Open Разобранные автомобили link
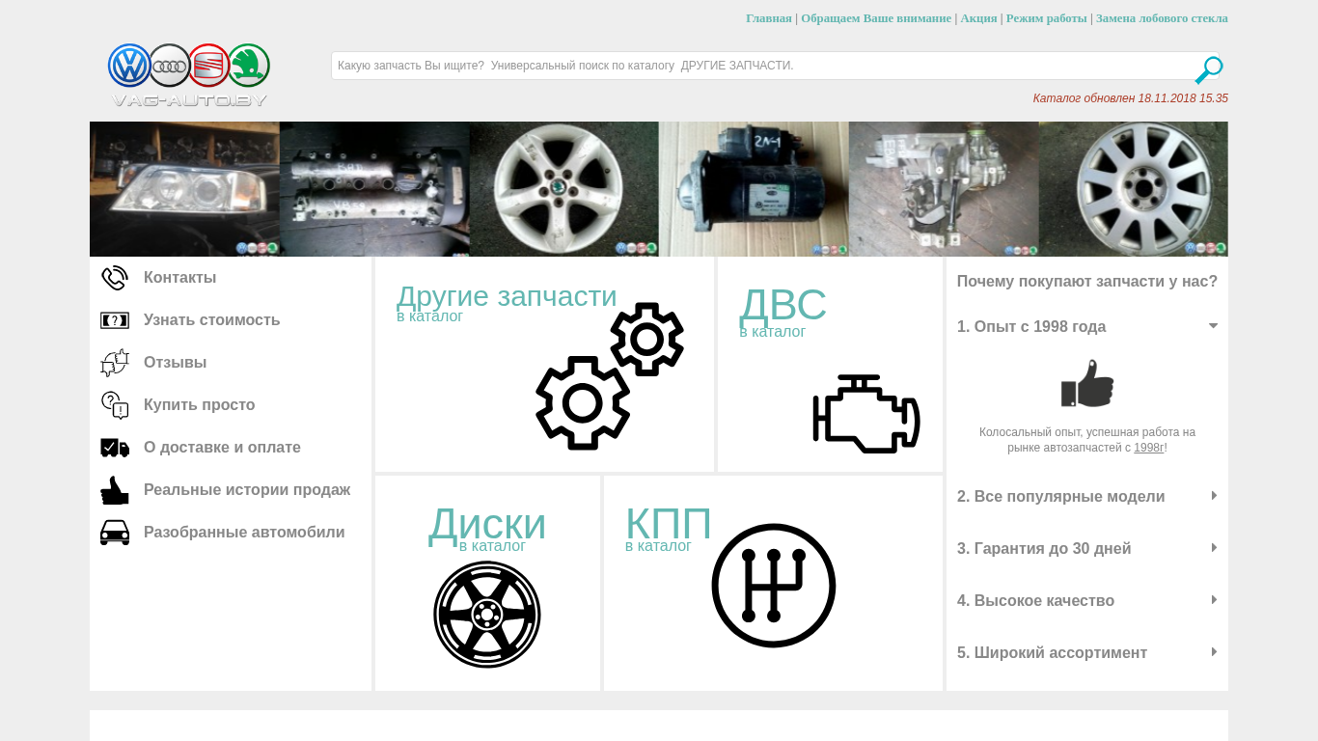 click(244, 533)
